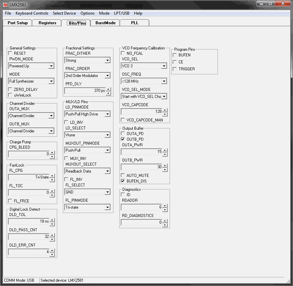Increase PFD_DLY with up arrow
Screen dimensions: 293x286
point(108,89)
